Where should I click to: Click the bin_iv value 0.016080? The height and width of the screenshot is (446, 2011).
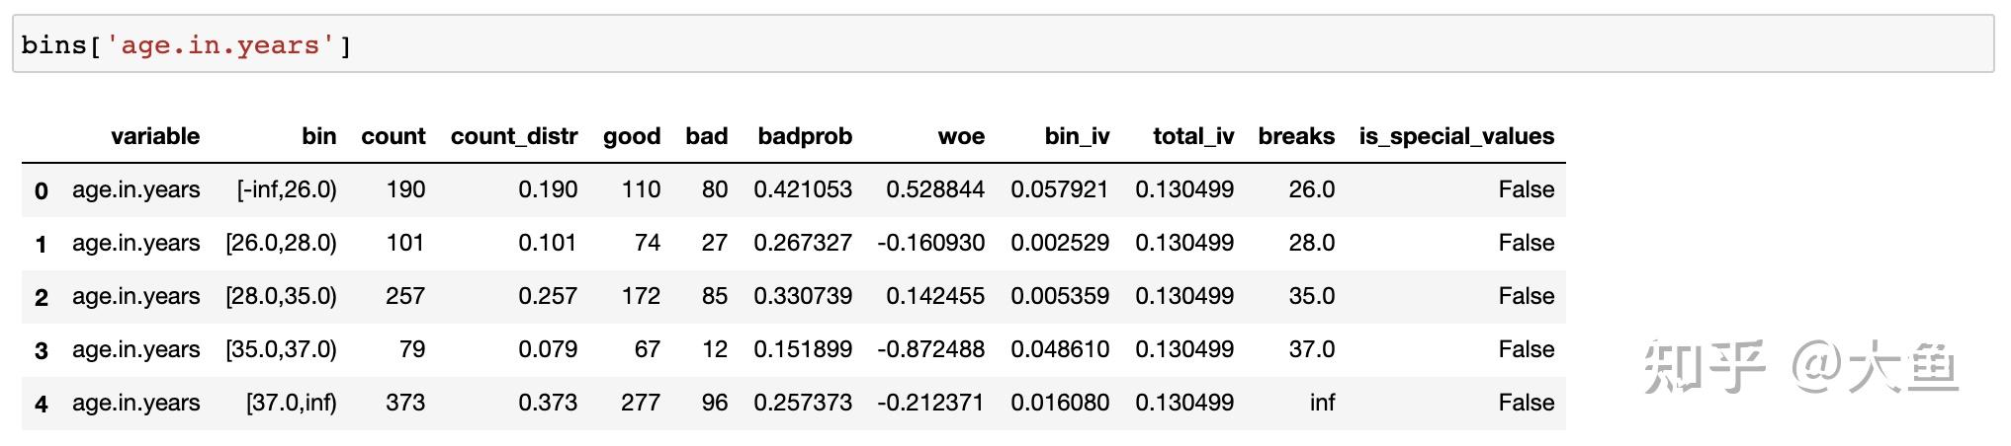tap(1059, 403)
